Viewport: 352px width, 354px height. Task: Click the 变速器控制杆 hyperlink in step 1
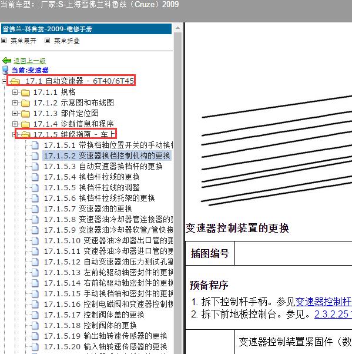tap(324, 302)
